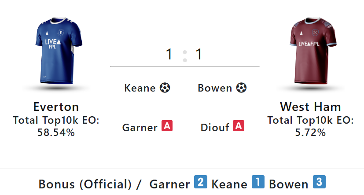This screenshot has height=195, width=364.
Task: Open the West Ham team name
Action: (310, 107)
